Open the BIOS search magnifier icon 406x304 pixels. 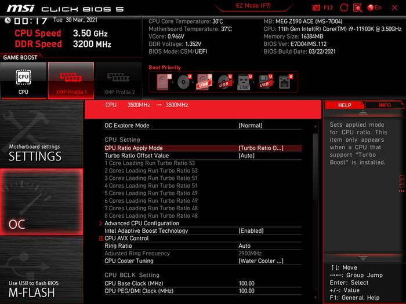(x=358, y=8)
